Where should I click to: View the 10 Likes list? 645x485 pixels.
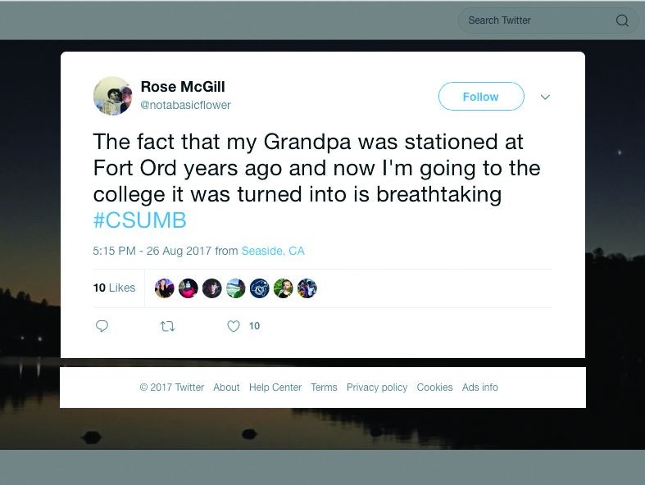tap(114, 288)
